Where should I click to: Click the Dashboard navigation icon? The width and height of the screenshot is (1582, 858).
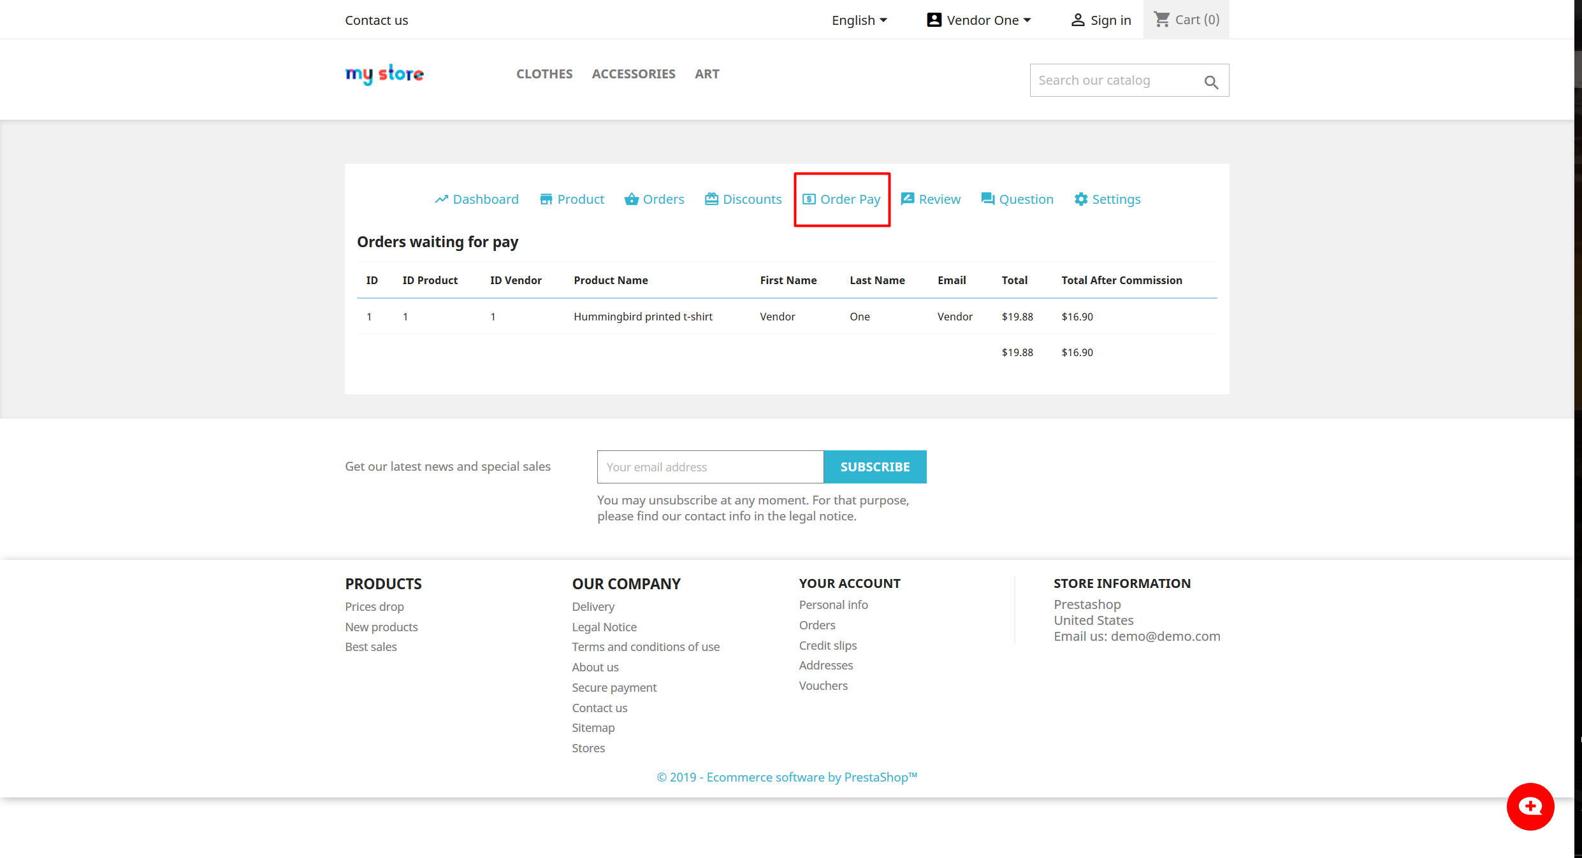(443, 200)
